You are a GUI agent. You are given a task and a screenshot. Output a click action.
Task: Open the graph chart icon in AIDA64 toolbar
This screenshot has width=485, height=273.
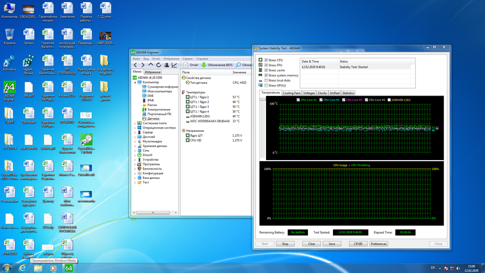click(x=174, y=65)
